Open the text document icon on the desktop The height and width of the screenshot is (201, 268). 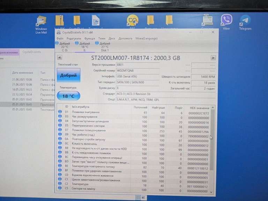(x=96, y=21)
